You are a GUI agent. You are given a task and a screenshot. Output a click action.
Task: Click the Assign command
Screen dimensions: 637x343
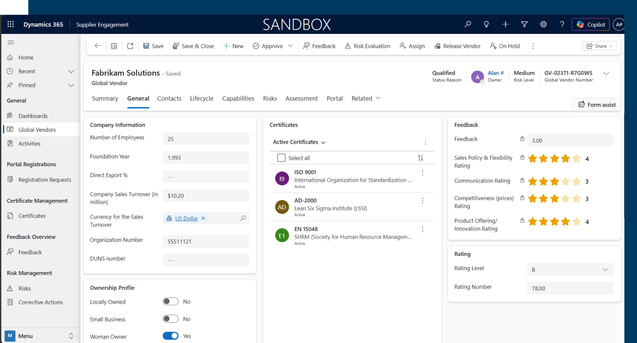(412, 46)
